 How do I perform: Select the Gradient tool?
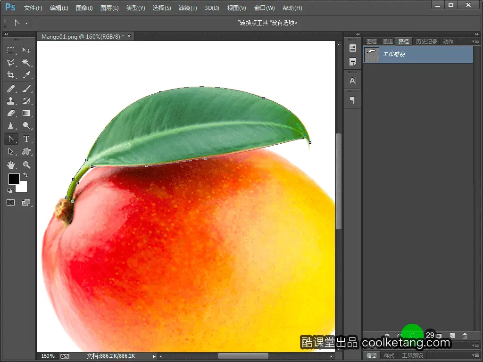[x=26, y=113]
